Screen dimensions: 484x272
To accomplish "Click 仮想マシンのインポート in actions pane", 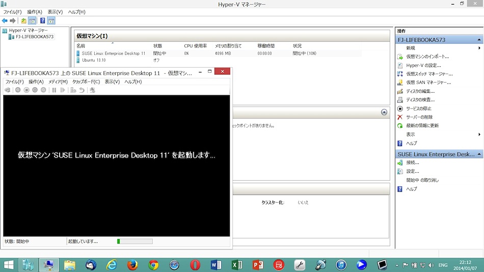I will tap(427, 57).
